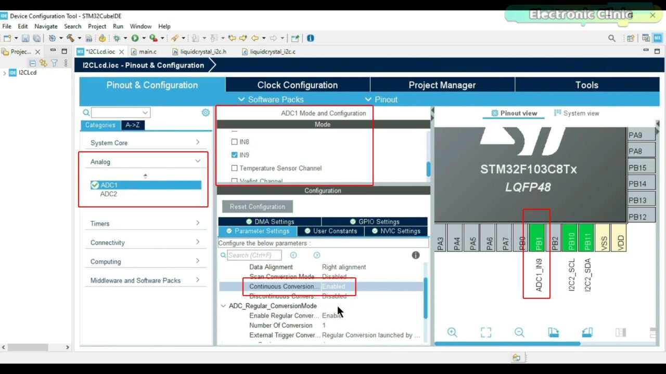Rotate the chip clockwise
Viewport: 666px width, 374px height.
tap(553, 333)
